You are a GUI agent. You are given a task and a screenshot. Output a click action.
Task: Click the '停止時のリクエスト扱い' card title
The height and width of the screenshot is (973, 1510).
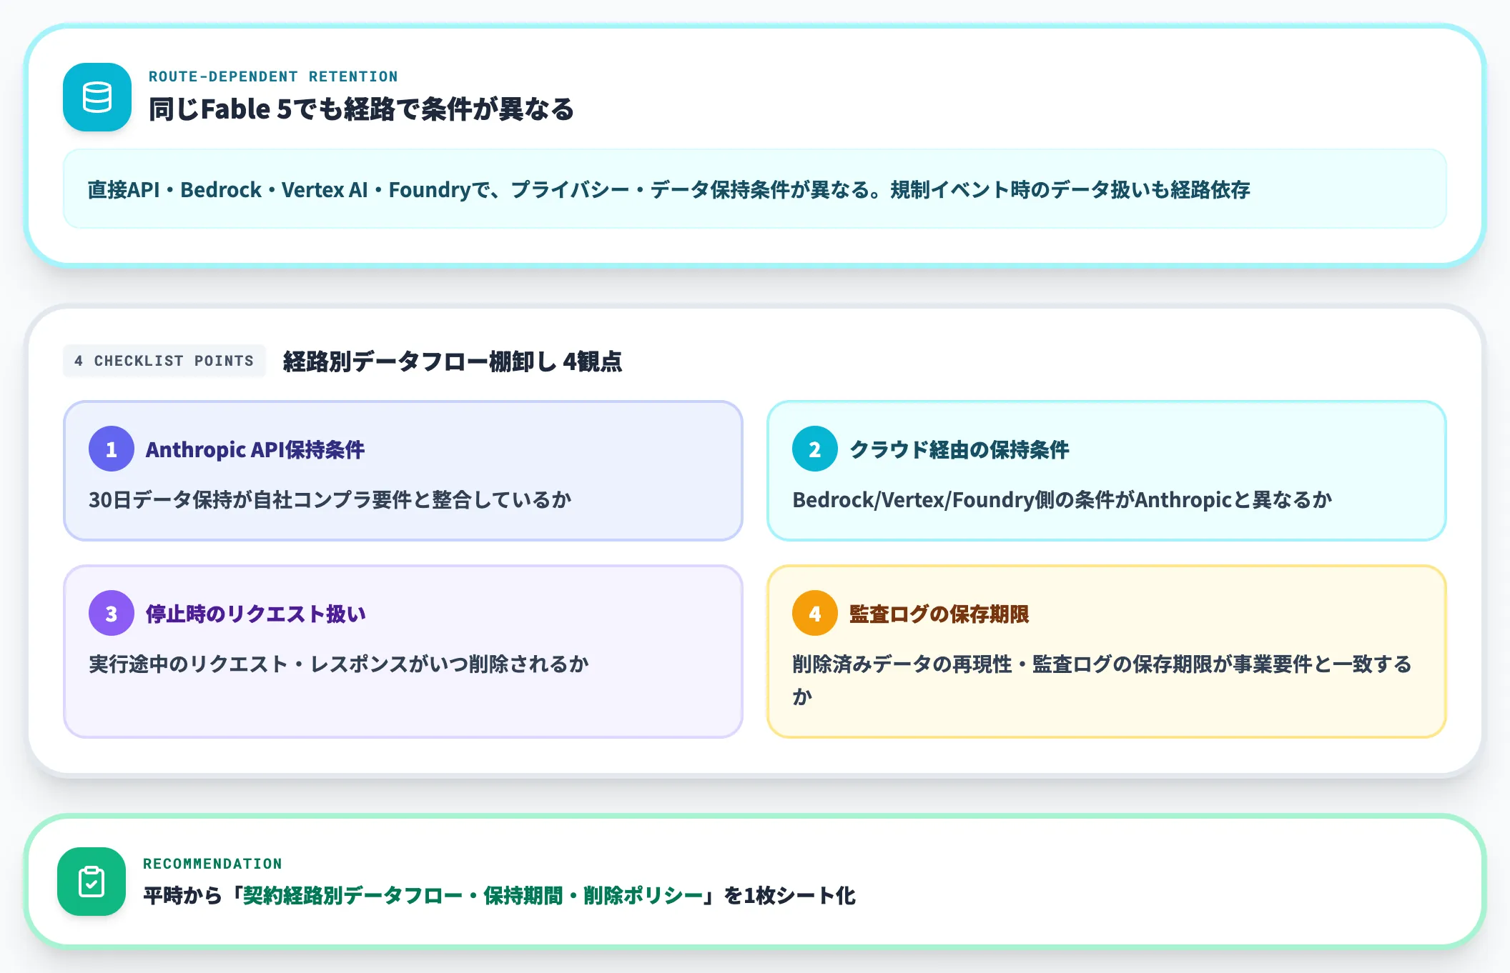pyautogui.click(x=256, y=614)
